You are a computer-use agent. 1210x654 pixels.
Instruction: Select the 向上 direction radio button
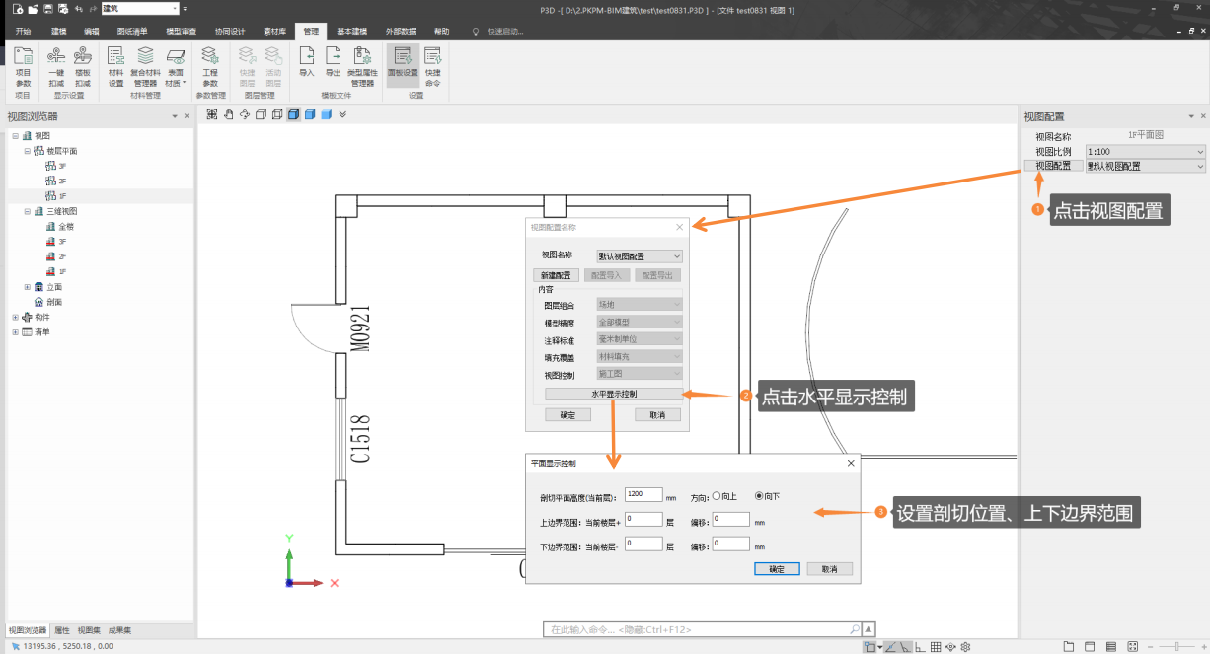[x=716, y=496]
